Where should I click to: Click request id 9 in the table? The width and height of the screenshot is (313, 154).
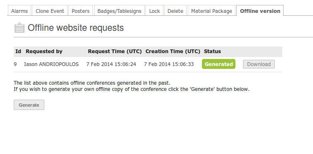[x=15, y=64]
